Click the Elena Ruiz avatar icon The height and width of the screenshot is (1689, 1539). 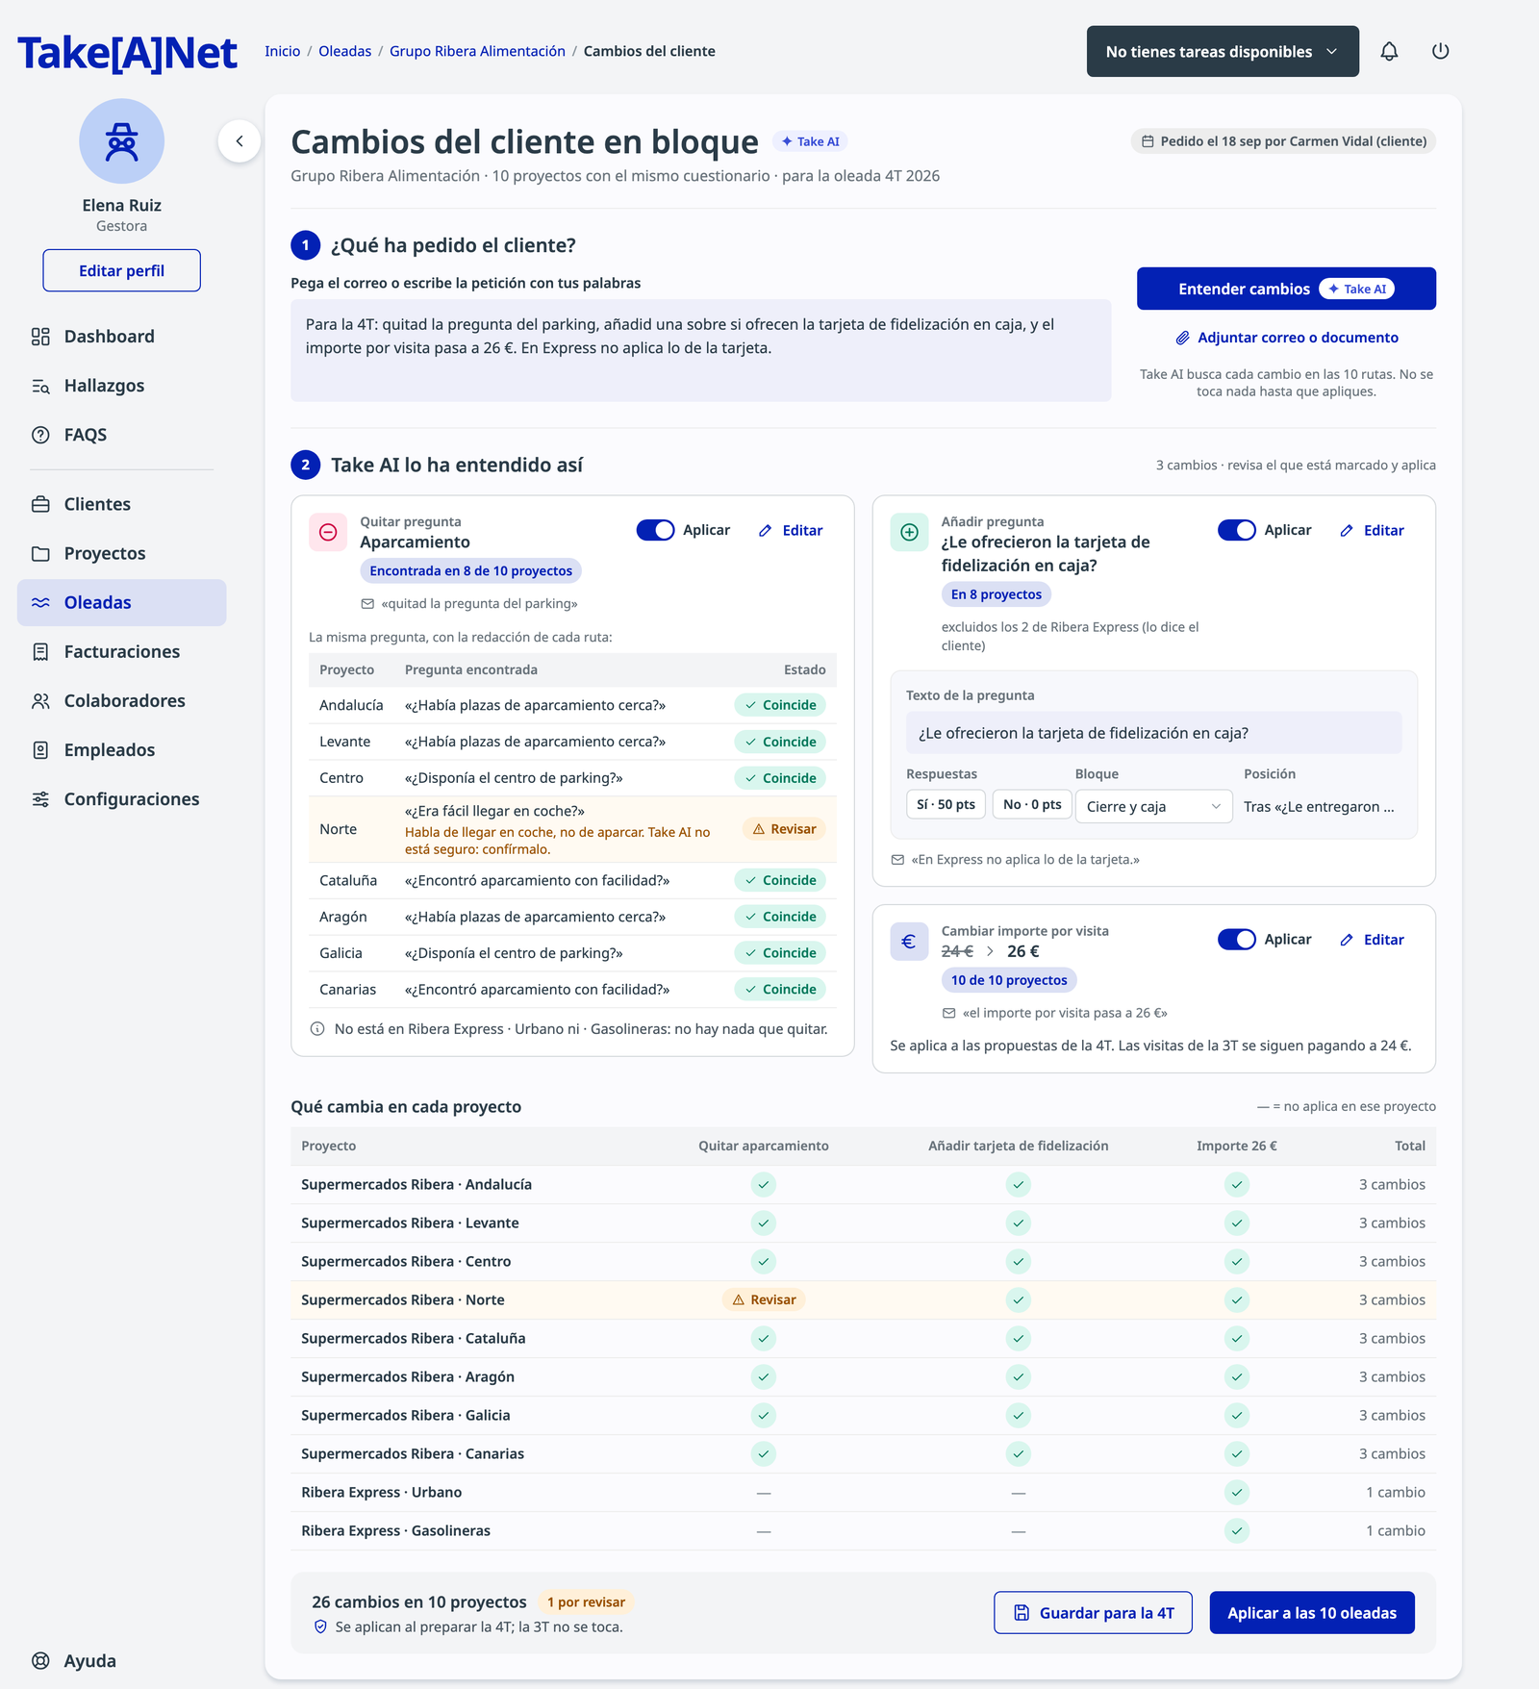coord(122,141)
